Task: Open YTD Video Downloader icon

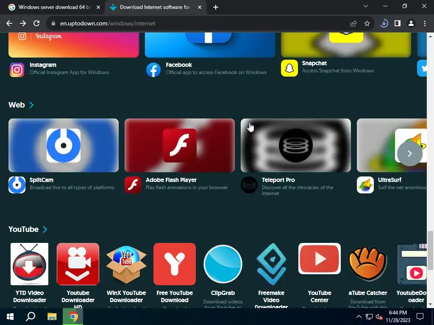Action: [x=29, y=264]
